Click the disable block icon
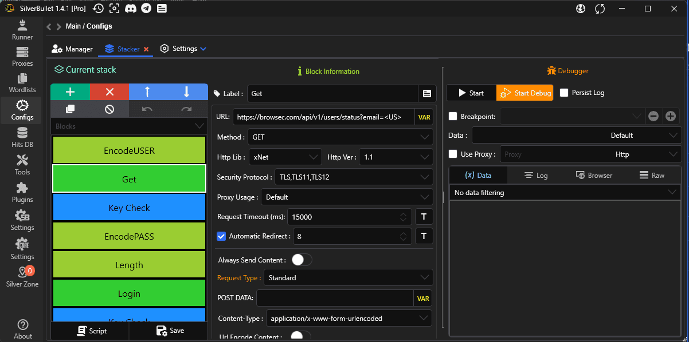 (109, 109)
